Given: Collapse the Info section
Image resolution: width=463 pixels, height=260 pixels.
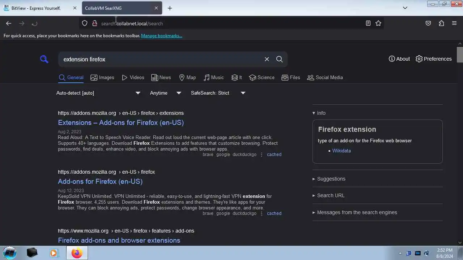Looking at the screenshot, I should 319,113.
